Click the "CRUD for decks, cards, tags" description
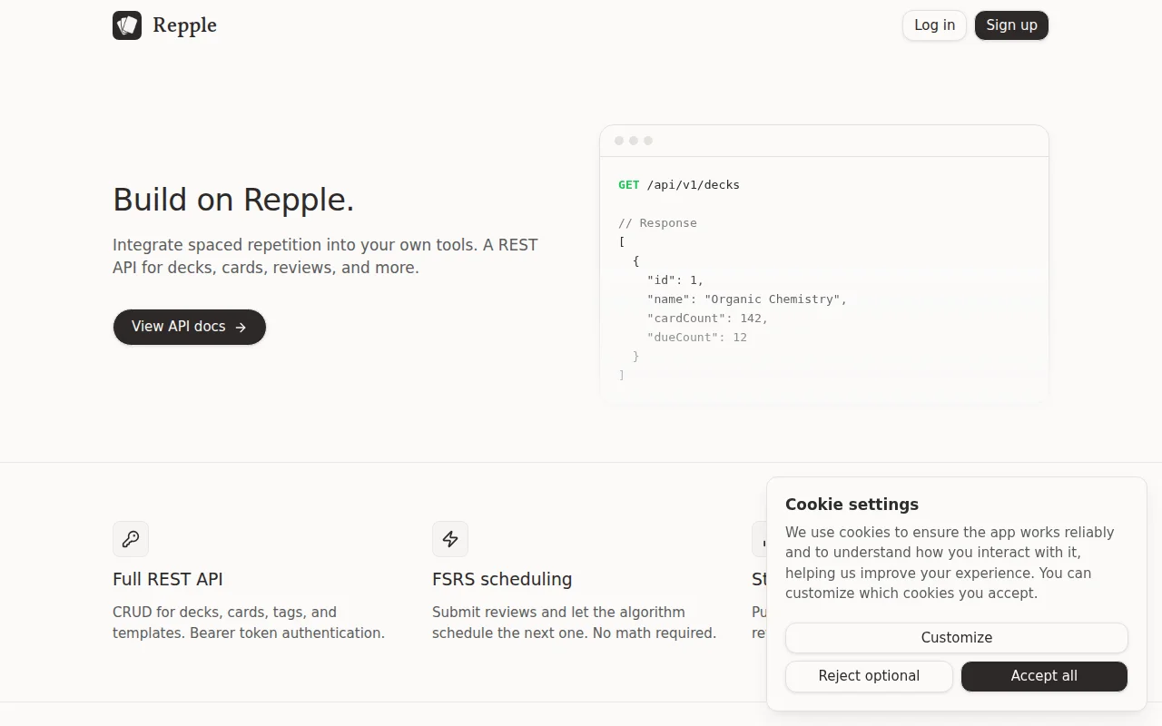The image size is (1162, 726). (x=249, y=623)
